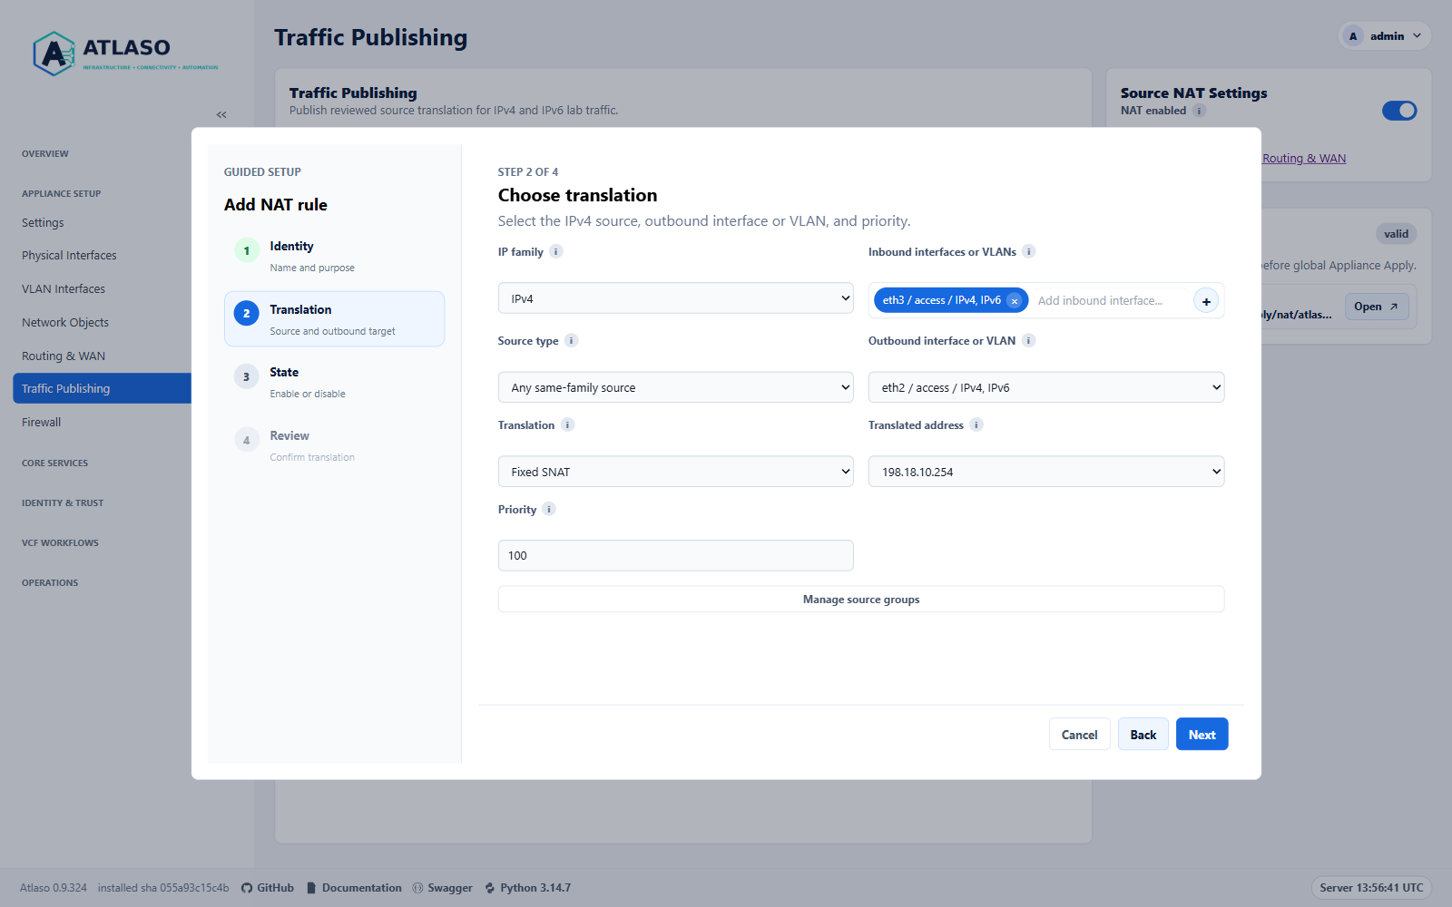Viewport: 1452px width, 907px height.
Task: Open Firewall in the sidebar
Action: point(41,423)
